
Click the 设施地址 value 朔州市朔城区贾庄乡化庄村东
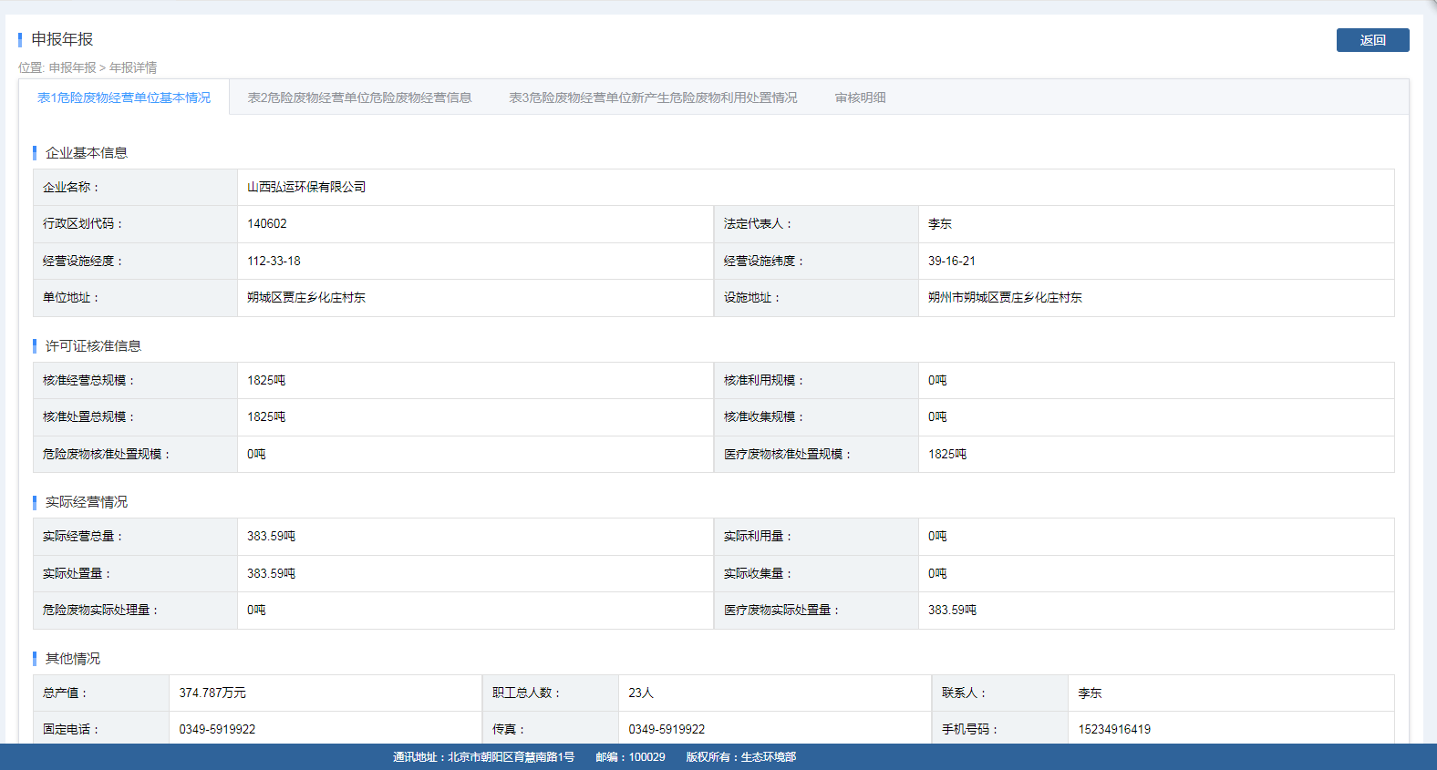pyautogui.click(x=1005, y=297)
